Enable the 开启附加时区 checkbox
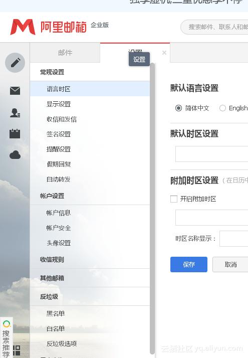 click(174, 199)
